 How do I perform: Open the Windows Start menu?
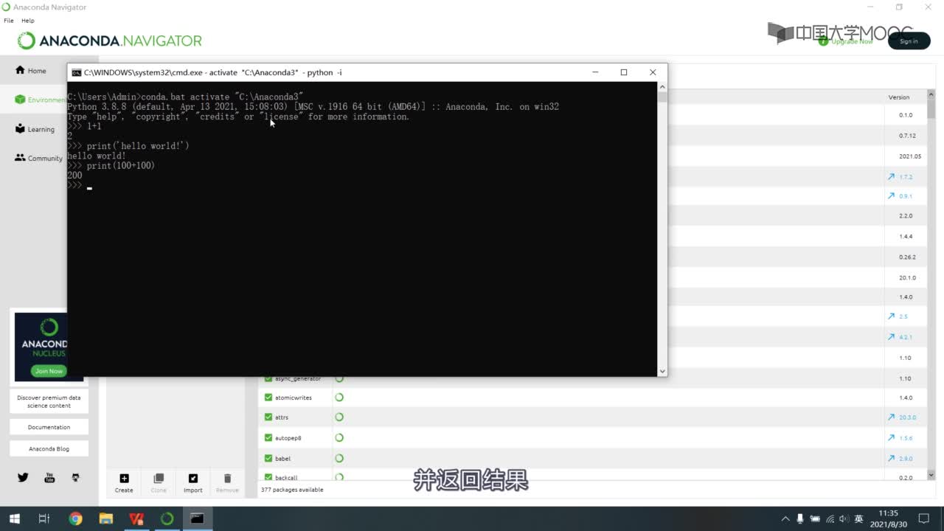[14, 518]
